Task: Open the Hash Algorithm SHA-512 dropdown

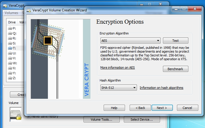Action: pyautogui.click(x=119, y=88)
